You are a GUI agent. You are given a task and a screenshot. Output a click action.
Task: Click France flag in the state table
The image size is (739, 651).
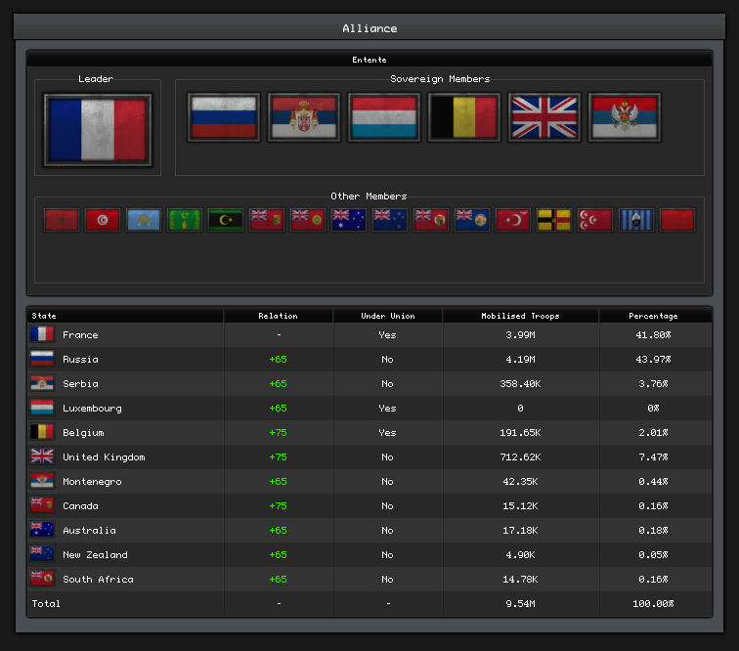coord(42,334)
